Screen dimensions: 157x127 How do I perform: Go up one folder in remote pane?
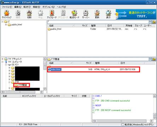point(154,22)
